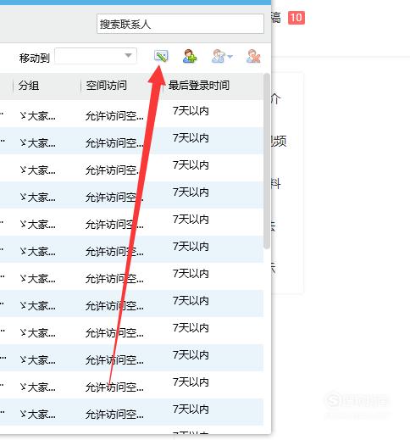Click the delete friend icon with red X

click(253, 56)
